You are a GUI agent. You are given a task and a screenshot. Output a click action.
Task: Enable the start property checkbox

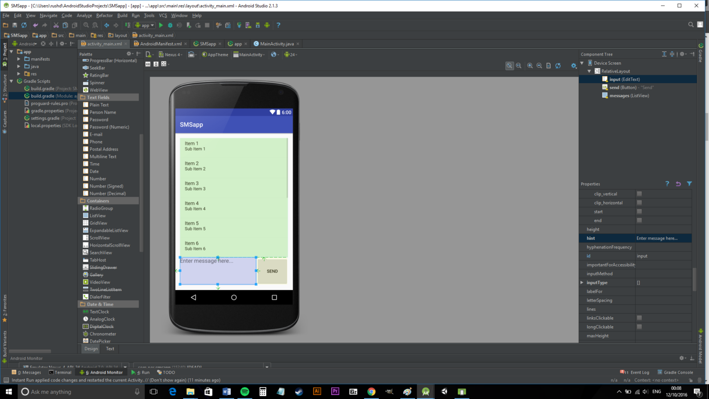[x=639, y=211]
